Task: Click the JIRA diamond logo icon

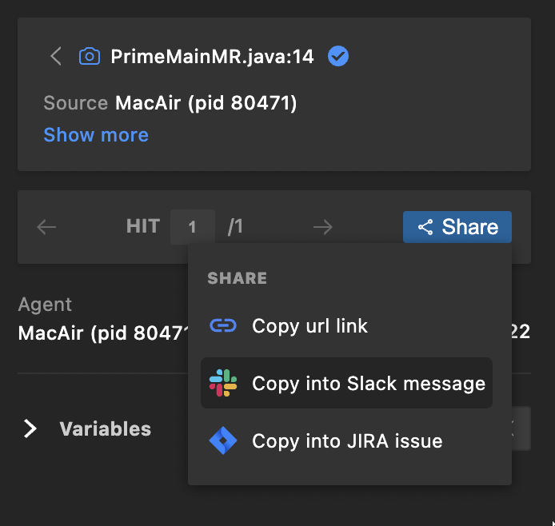Action: [x=223, y=440]
